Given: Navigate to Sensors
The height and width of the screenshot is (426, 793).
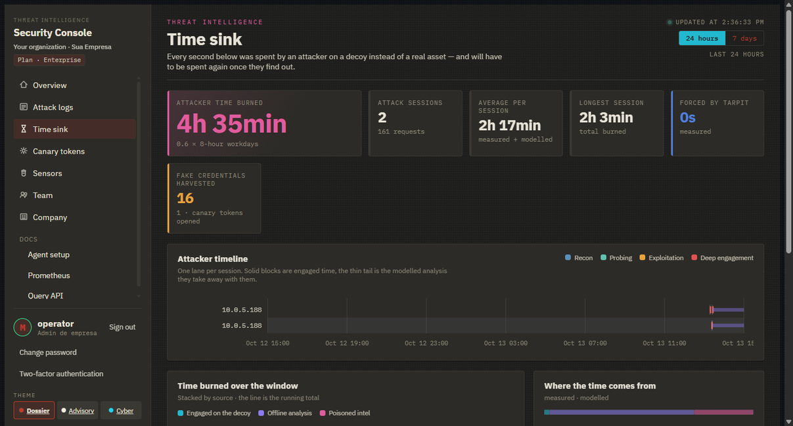Looking at the screenshot, I should [75, 174].
